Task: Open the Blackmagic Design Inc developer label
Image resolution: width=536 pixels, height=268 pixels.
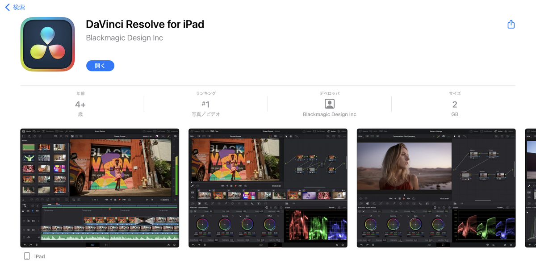Action: [330, 114]
